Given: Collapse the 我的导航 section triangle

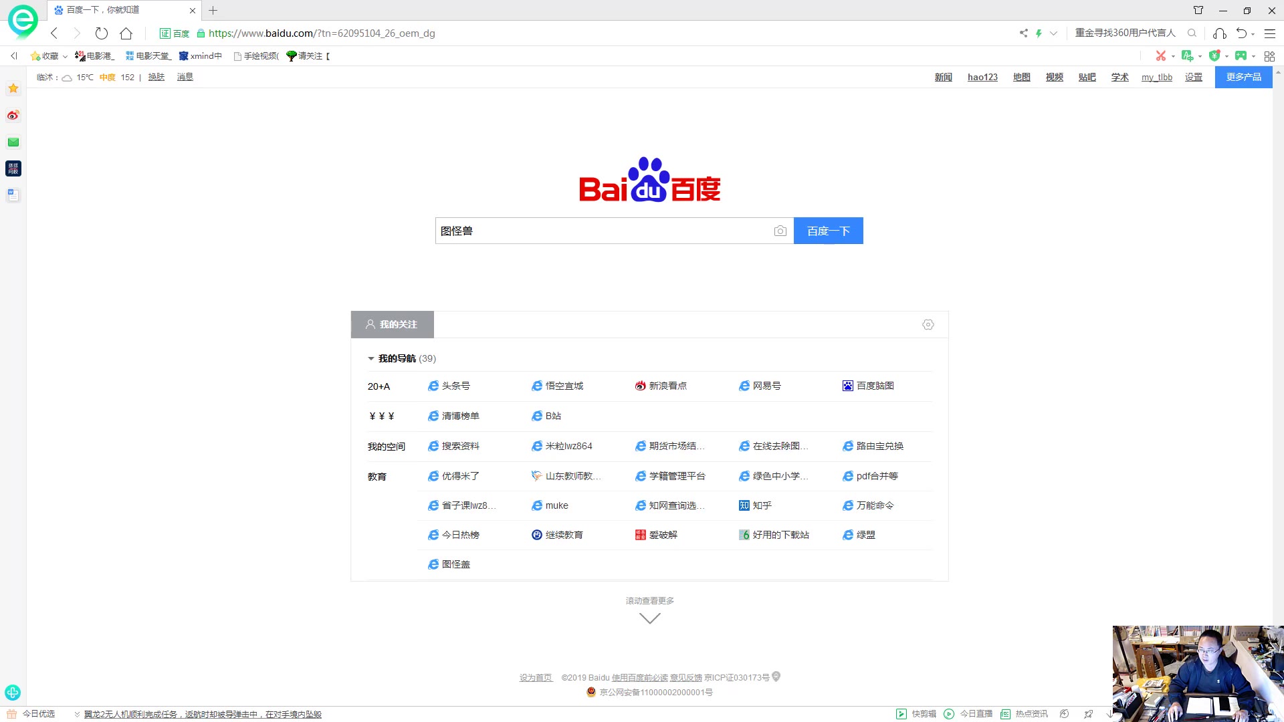Looking at the screenshot, I should tap(371, 359).
